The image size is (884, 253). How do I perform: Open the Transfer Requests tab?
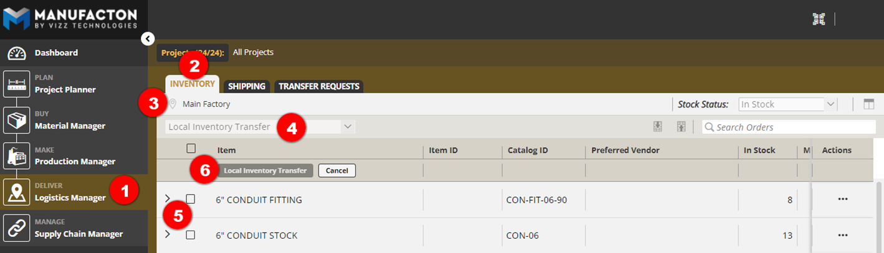click(319, 86)
